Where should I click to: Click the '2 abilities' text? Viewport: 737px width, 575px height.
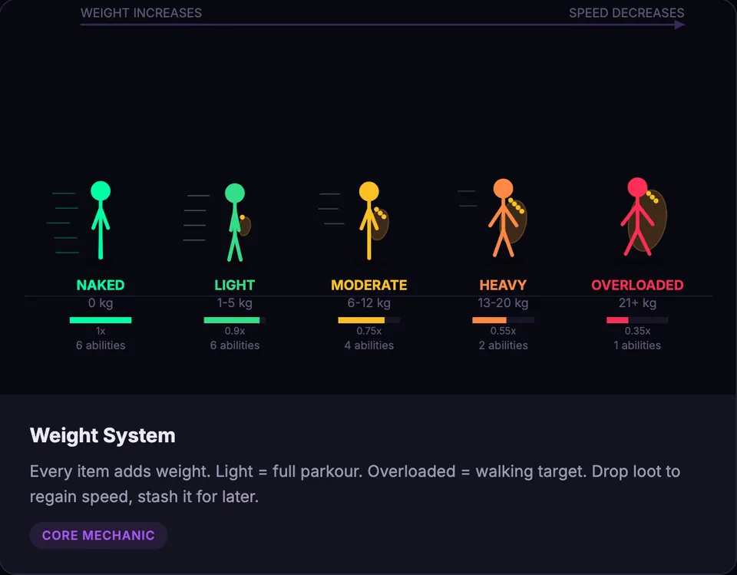click(x=503, y=345)
